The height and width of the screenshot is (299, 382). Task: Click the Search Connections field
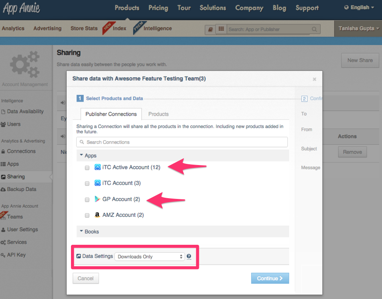[x=182, y=142]
